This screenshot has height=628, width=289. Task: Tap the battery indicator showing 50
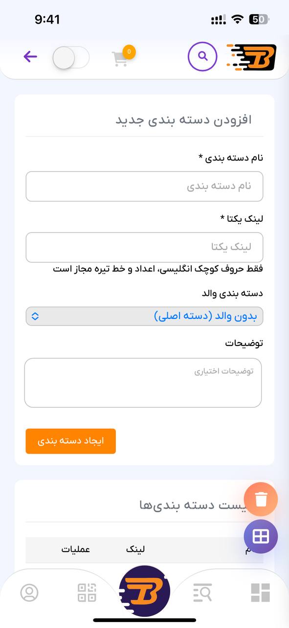point(258,19)
